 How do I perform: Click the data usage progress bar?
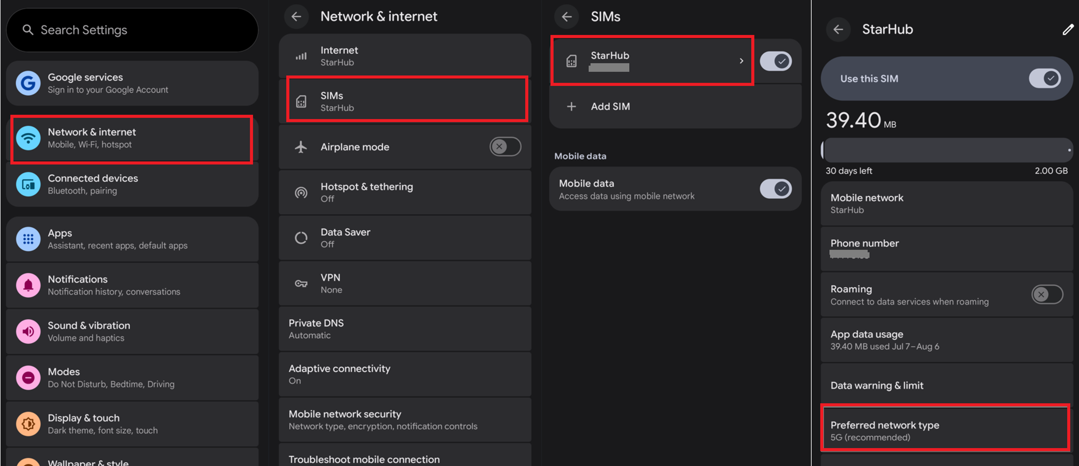point(947,150)
